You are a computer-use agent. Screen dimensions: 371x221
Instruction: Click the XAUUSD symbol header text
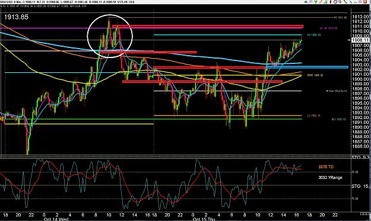pyautogui.click(x=7, y=2)
